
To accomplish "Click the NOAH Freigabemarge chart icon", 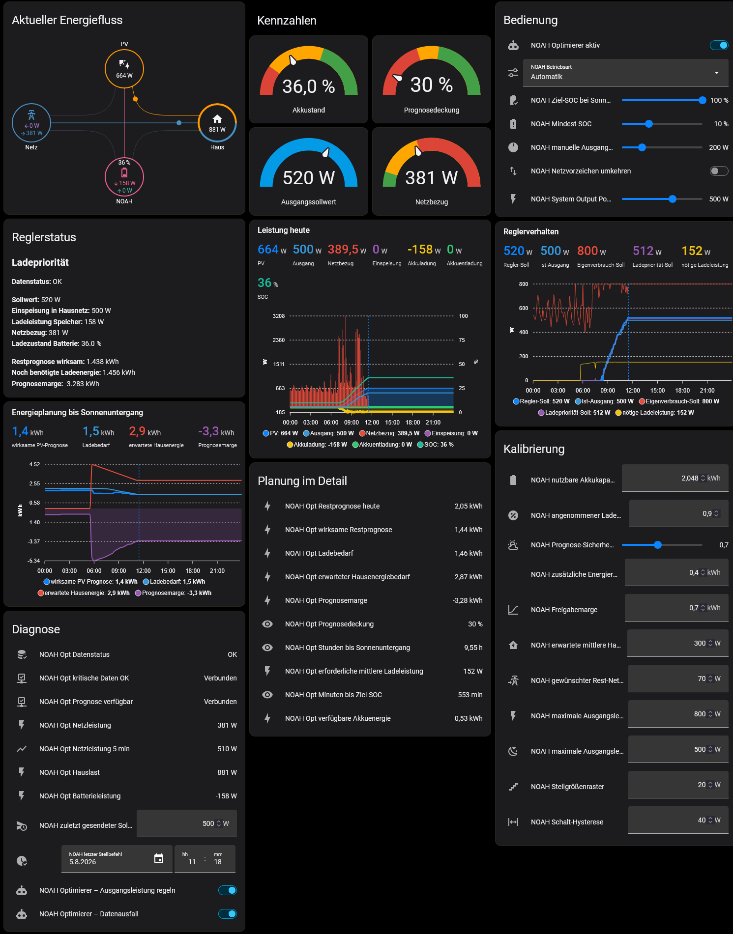I will pyautogui.click(x=513, y=610).
